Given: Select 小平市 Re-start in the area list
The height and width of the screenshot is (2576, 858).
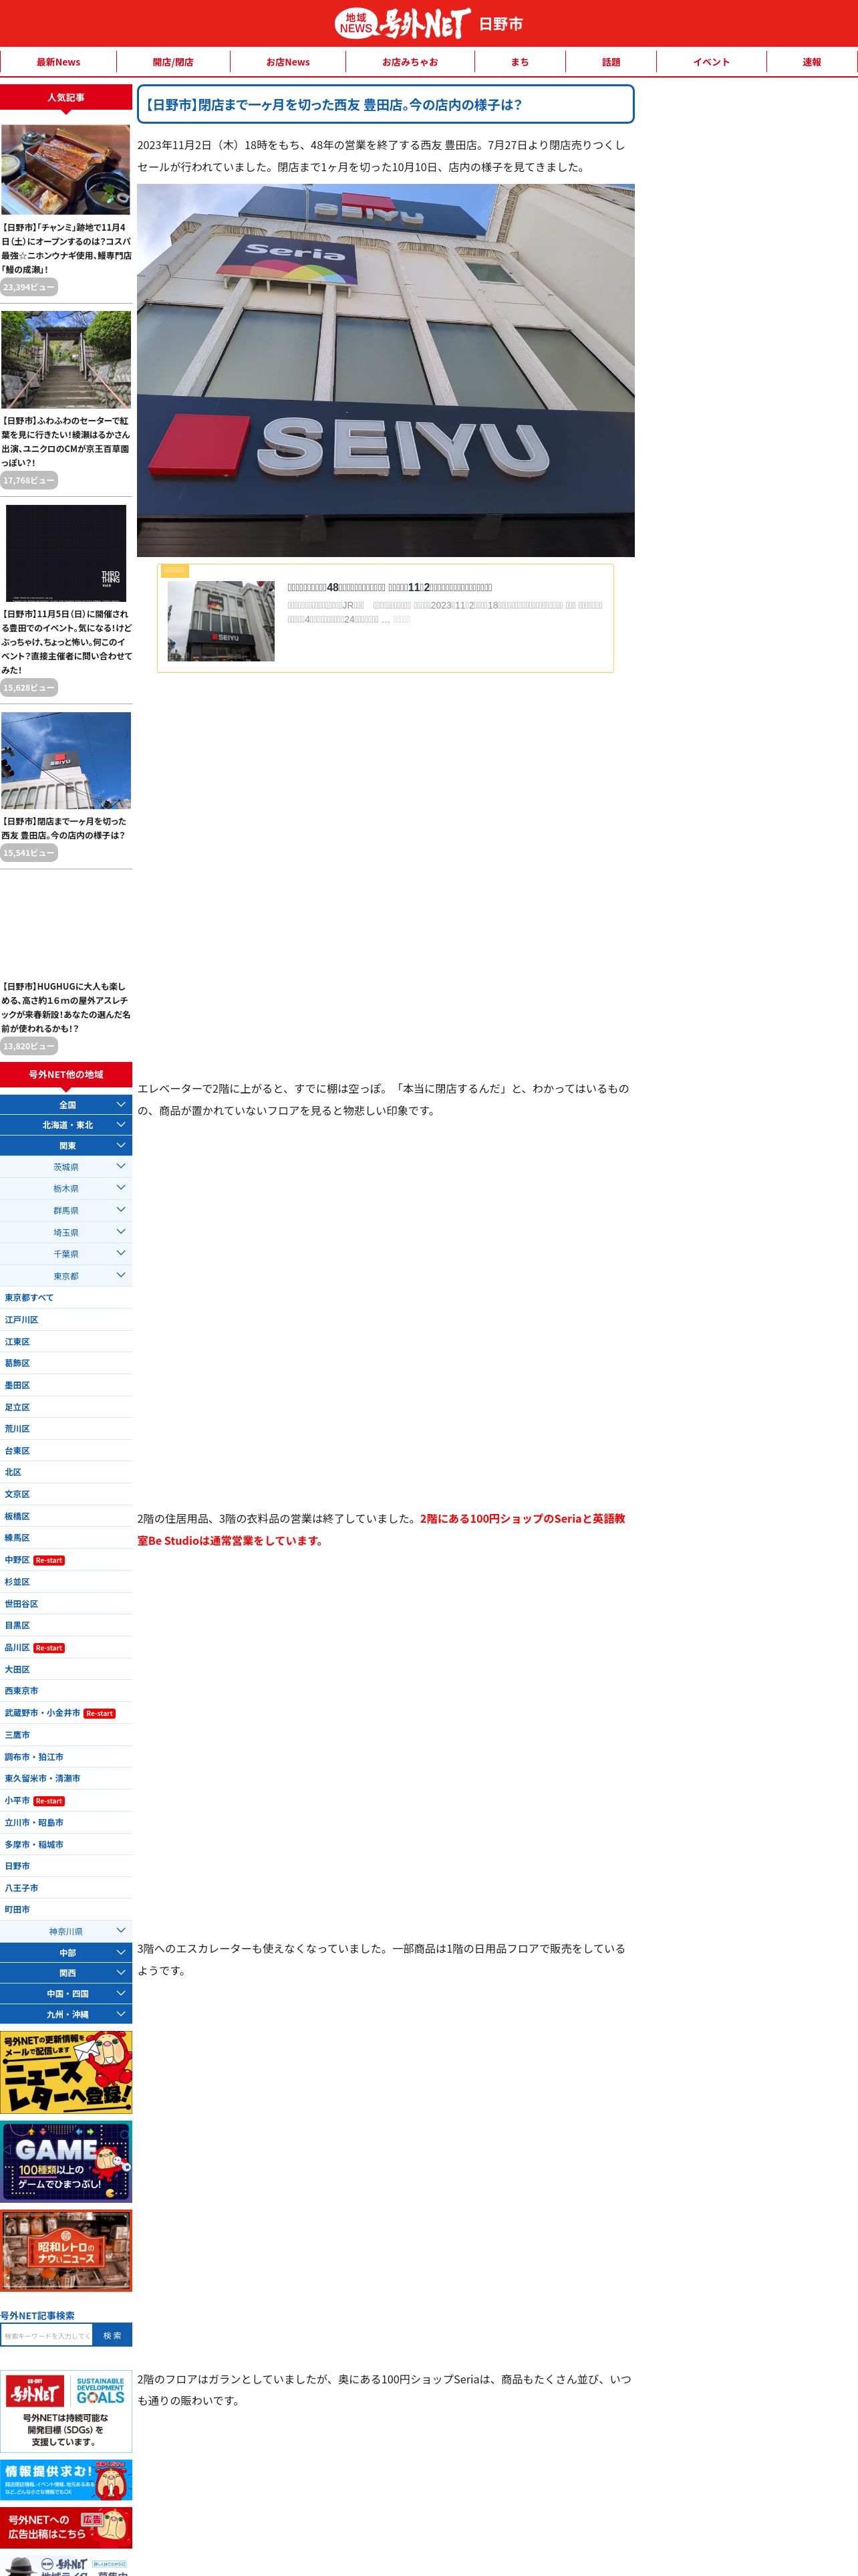Looking at the screenshot, I should tap(66, 1800).
